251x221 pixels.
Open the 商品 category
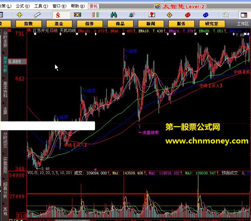[x=120, y=24]
